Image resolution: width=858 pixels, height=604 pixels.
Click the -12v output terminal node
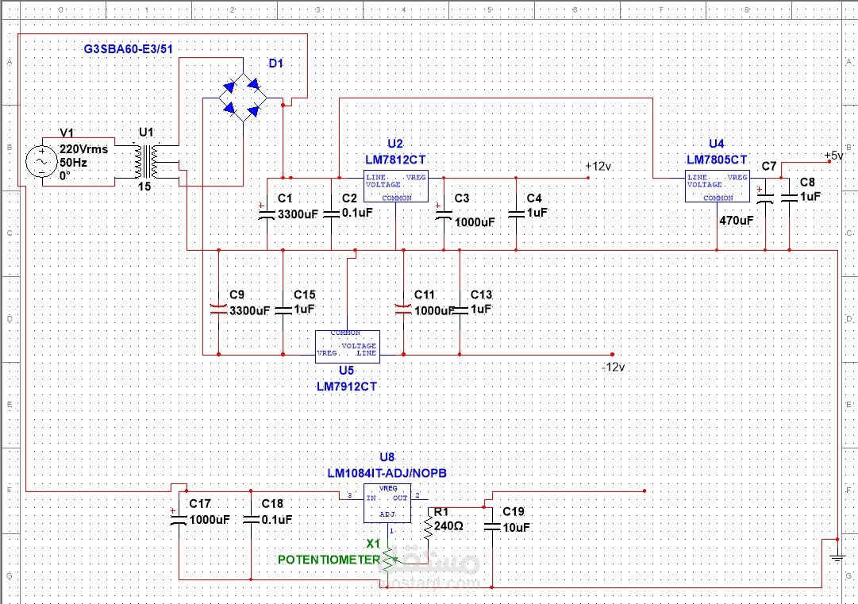[x=612, y=355]
